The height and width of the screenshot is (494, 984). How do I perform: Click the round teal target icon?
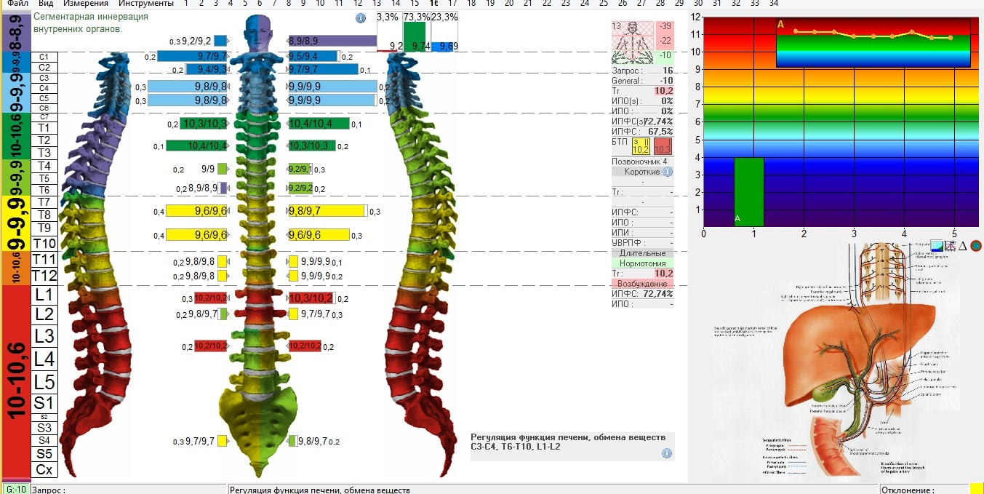pos(976,246)
